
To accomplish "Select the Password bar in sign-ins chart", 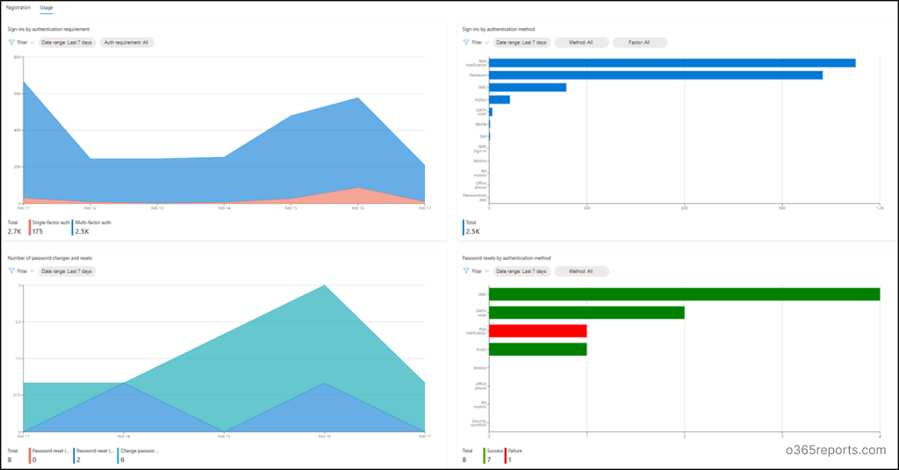I will [655, 76].
